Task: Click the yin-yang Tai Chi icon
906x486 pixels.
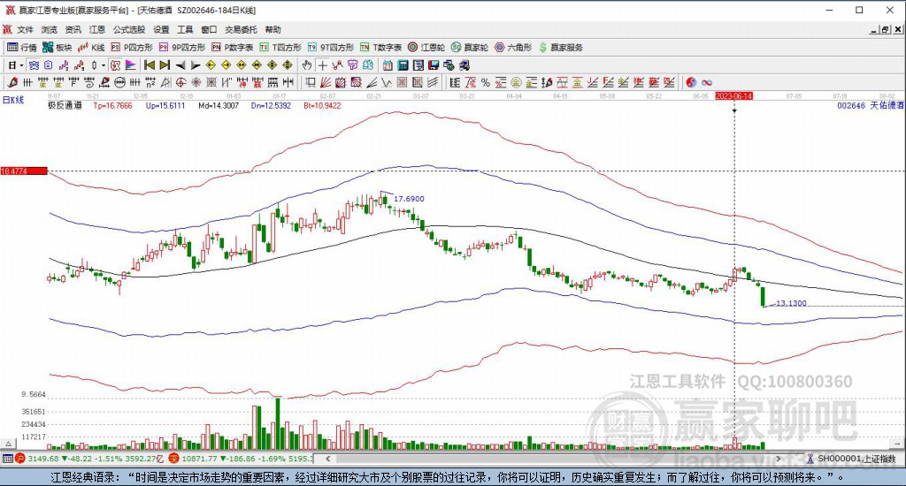Action: pyautogui.click(x=691, y=82)
